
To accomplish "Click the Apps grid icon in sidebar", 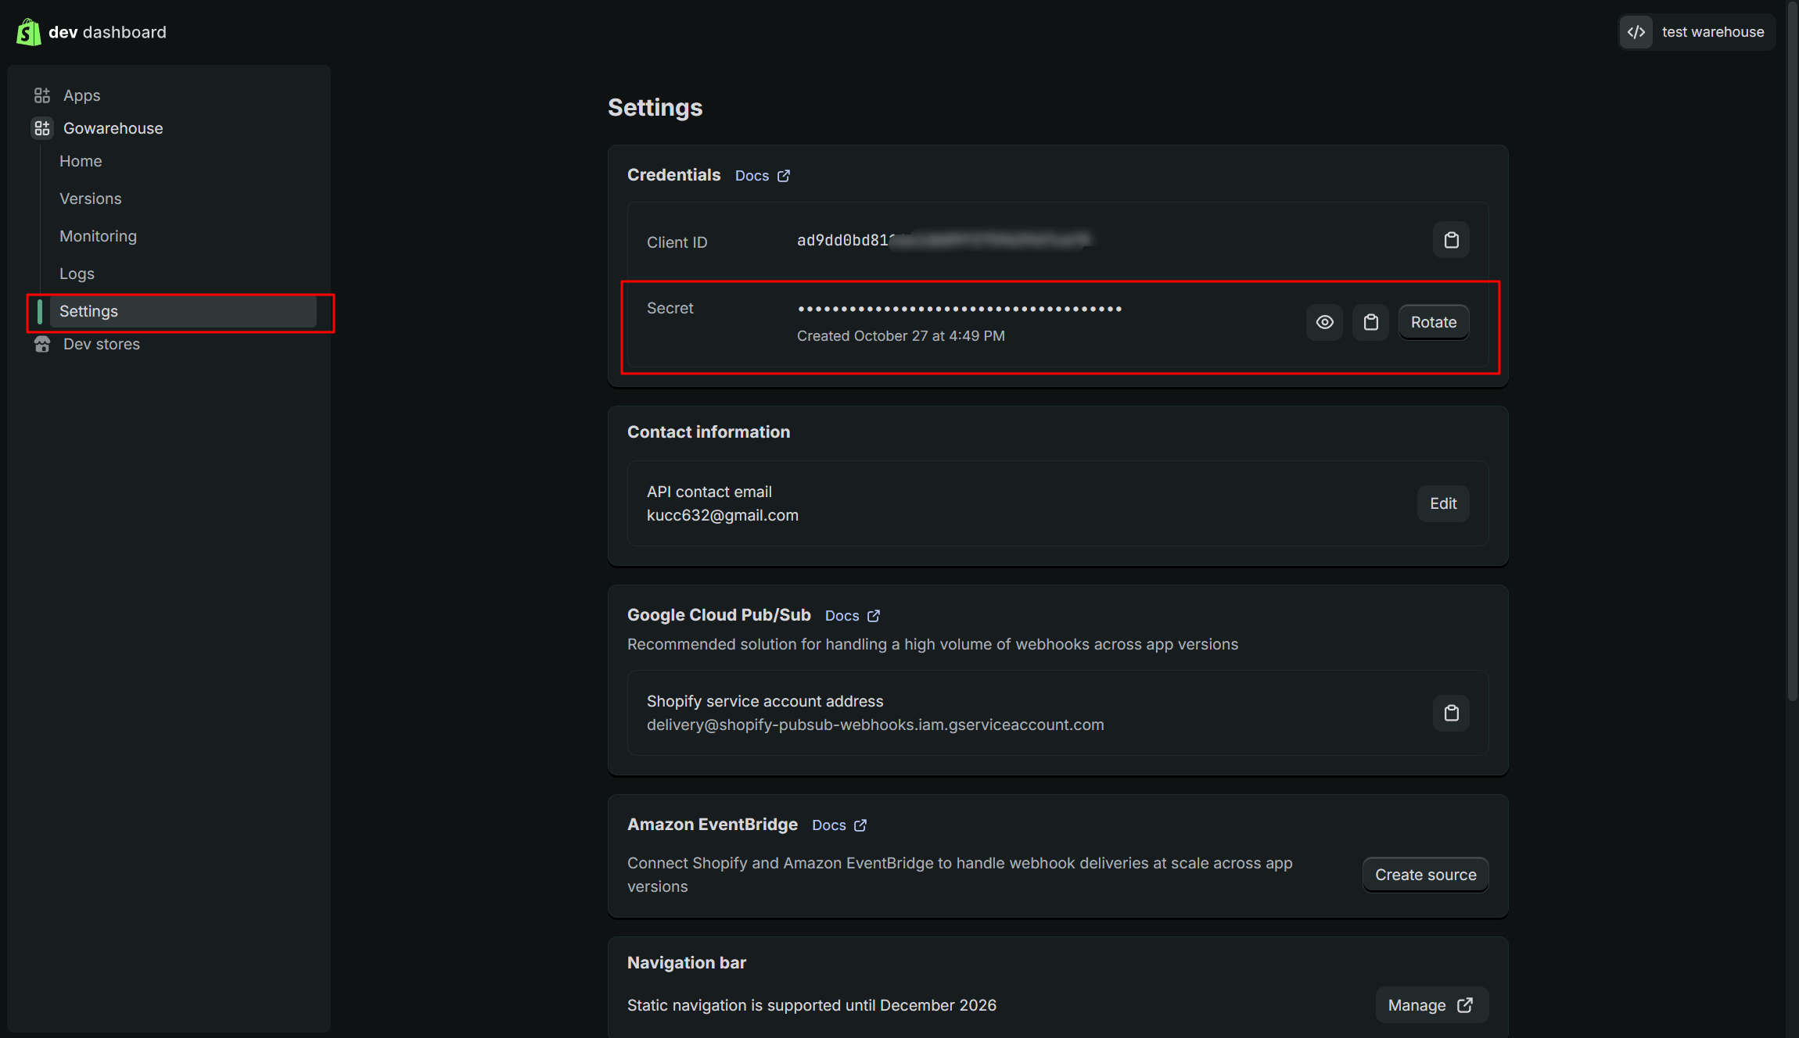I will (42, 95).
